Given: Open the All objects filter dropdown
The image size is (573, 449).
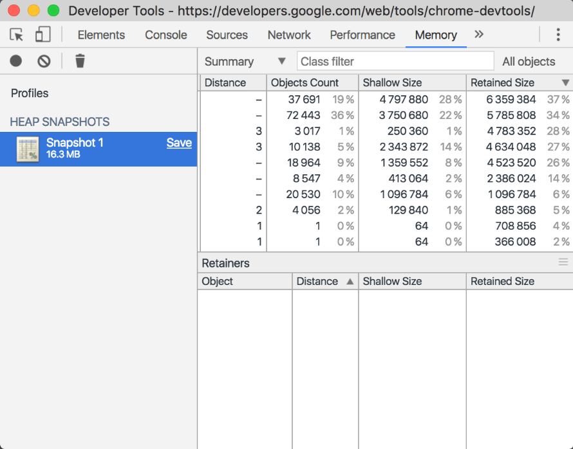Looking at the screenshot, I should click(x=529, y=61).
